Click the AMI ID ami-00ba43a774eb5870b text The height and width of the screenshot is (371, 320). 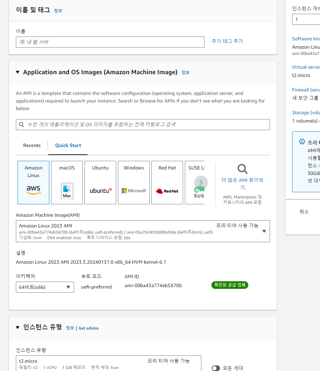coord(153,286)
